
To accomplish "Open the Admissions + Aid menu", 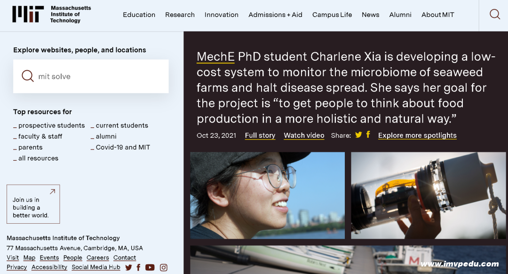I will pyautogui.click(x=275, y=15).
